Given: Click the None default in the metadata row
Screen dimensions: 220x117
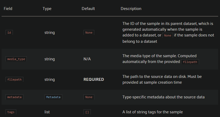Looking at the screenshot, I should click(x=89, y=97).
